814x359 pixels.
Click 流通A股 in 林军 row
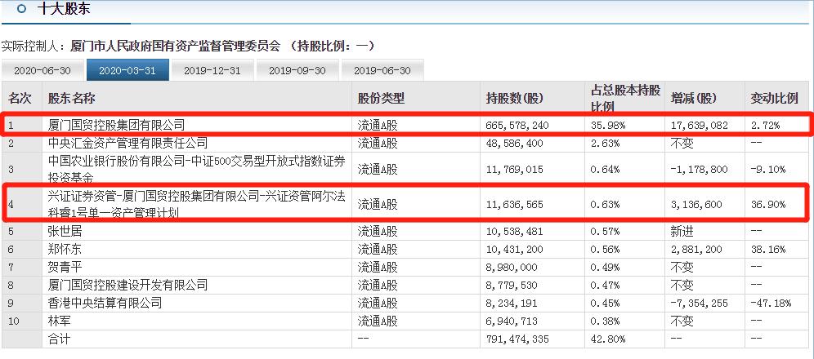pos(378,321)
